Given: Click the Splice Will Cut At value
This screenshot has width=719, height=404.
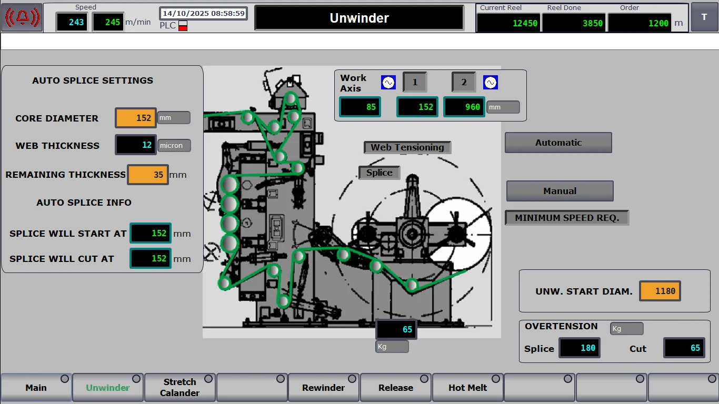Looking at the screenshot, I should click(151, 258).
